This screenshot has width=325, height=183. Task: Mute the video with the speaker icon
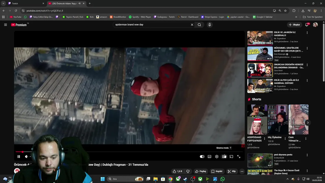[26, 157]
